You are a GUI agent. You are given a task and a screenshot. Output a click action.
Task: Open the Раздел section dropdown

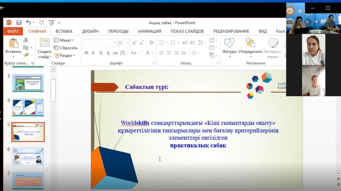[x=66, y=56]
